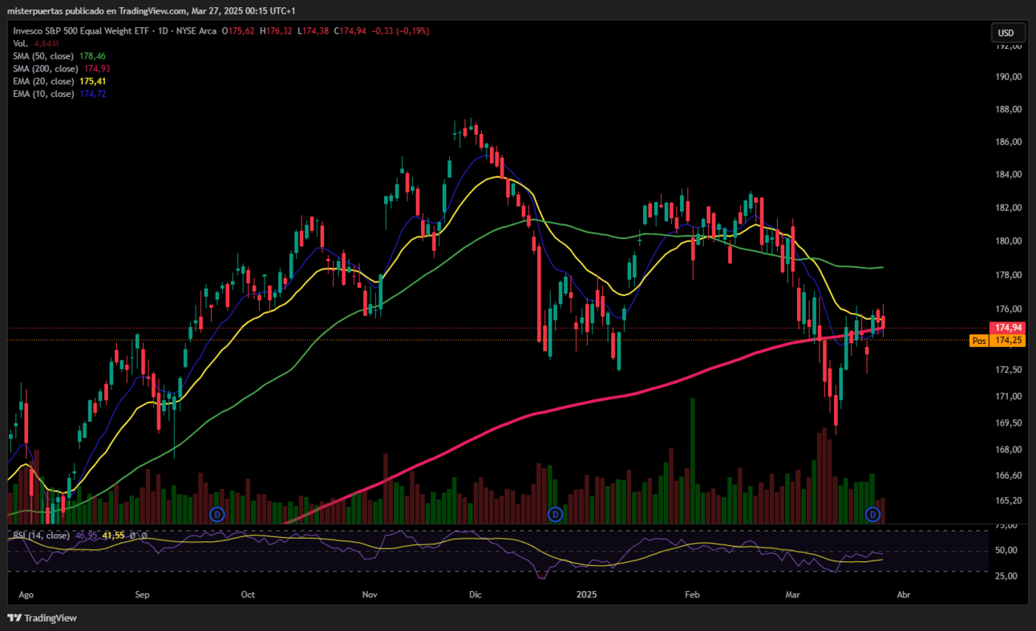Click the RSI (14, close) legend
The height and width of the screenshot is (631, 1036).
point(40,535)
